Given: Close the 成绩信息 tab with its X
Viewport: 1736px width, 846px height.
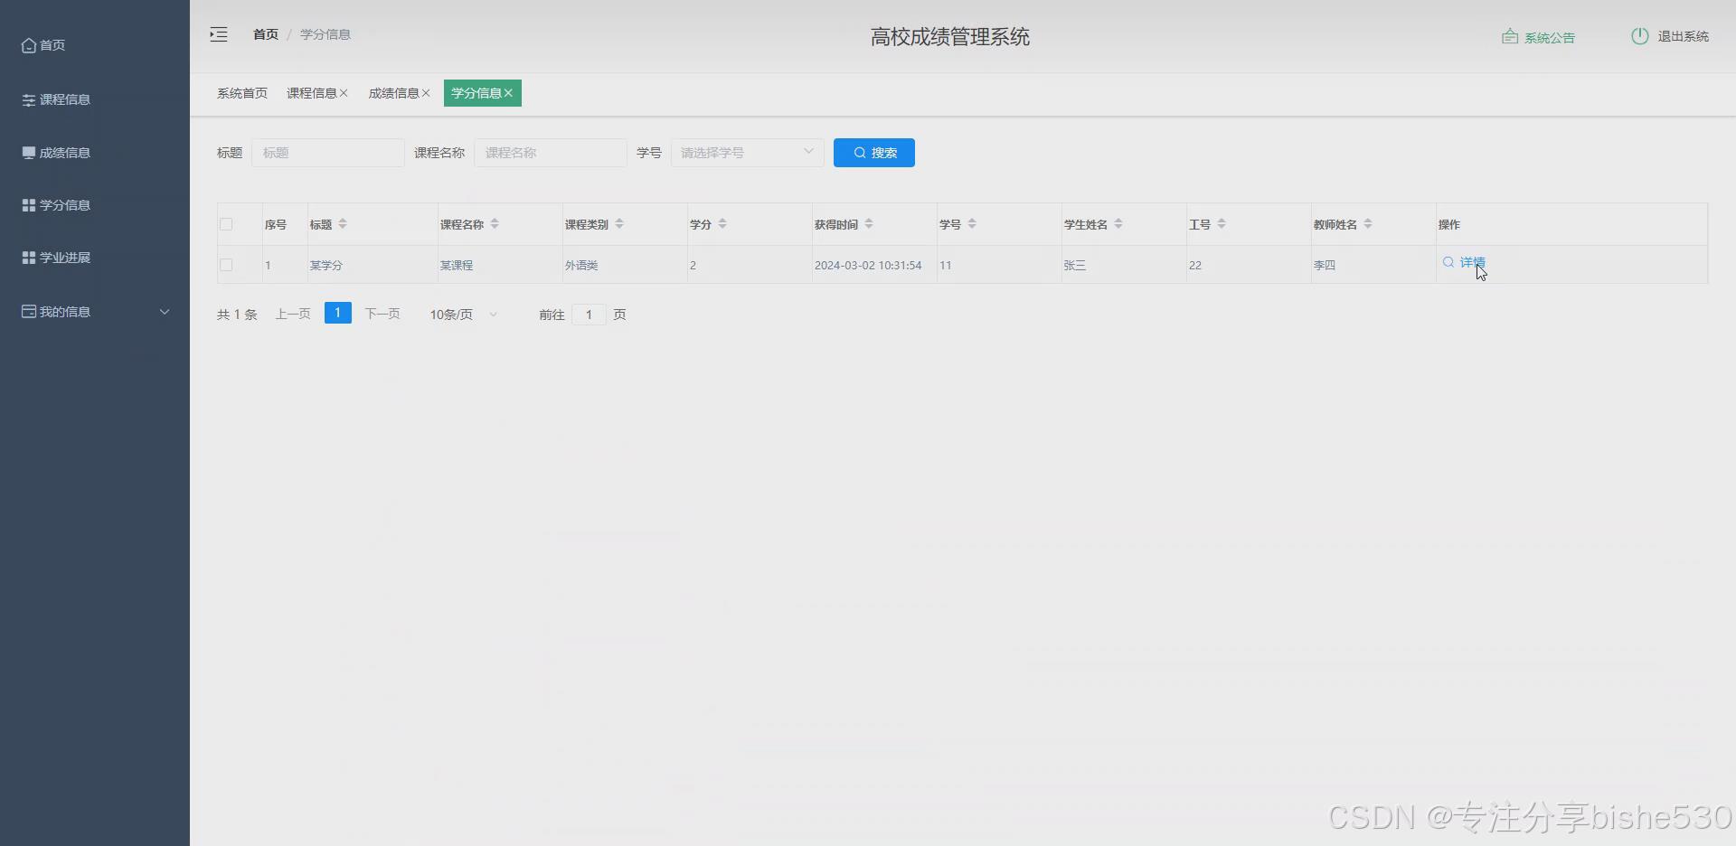Looking at the screenshot, I should pos(426,93).
